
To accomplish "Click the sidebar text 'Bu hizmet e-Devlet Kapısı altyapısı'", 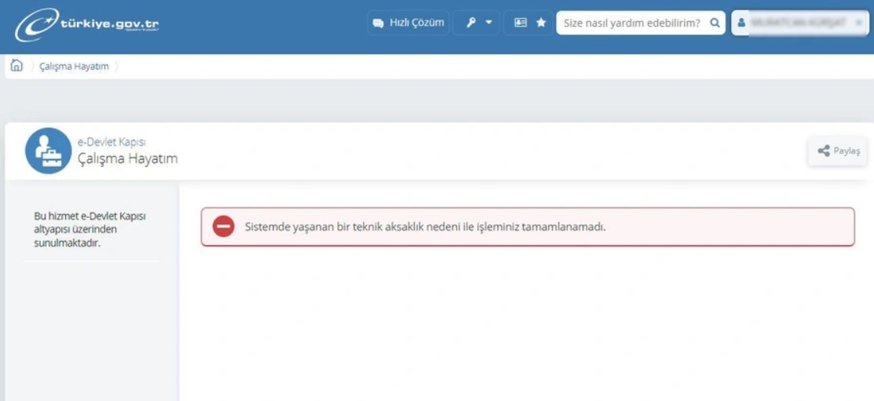I will [x=89, y=222].
